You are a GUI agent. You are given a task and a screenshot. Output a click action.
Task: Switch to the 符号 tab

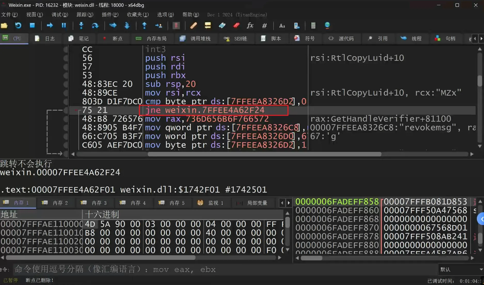click(305, 39)
